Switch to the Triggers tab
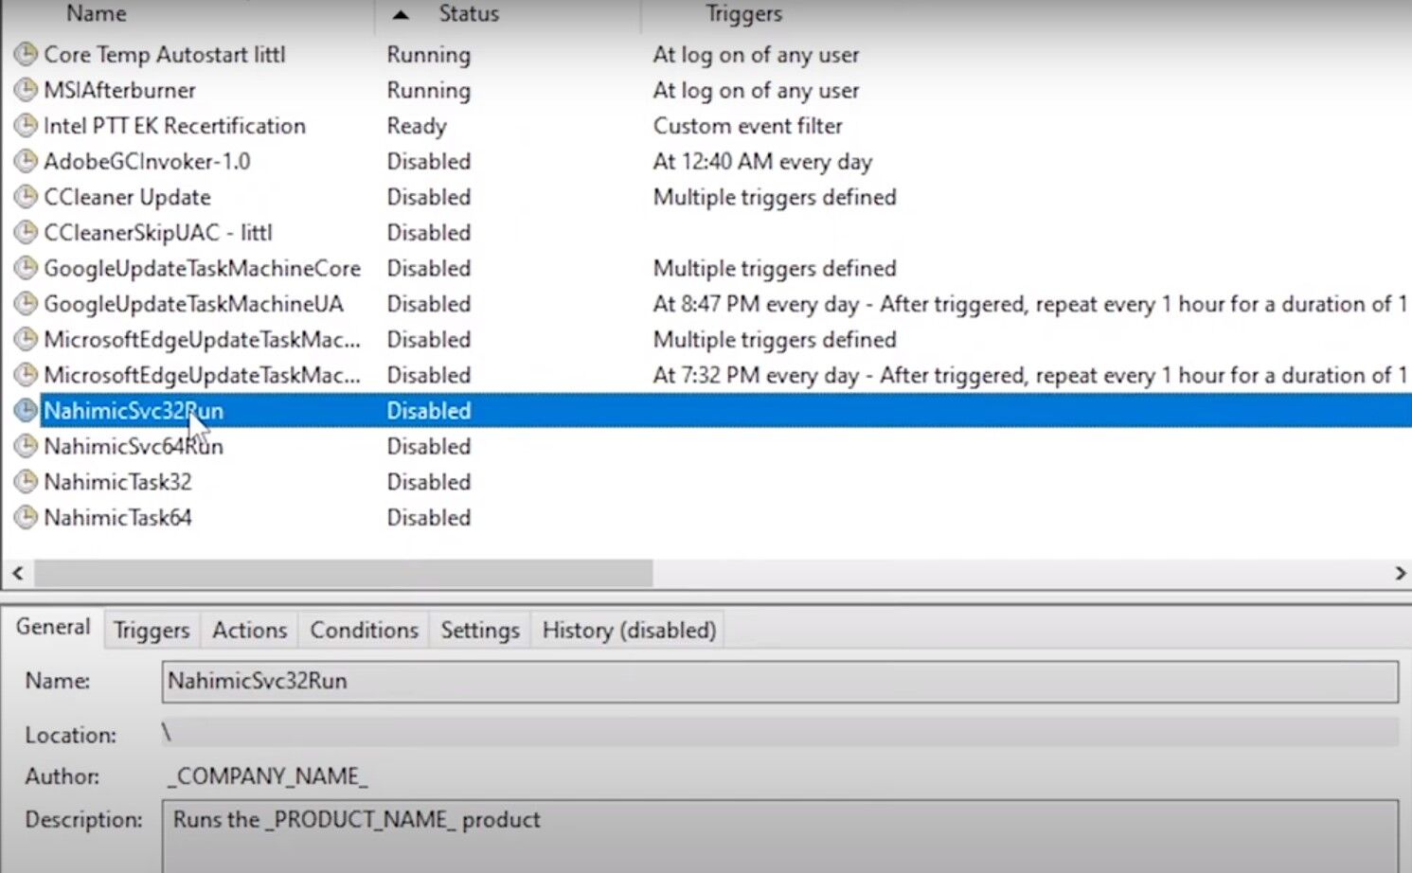1412x873 pixels. (152, 631)
